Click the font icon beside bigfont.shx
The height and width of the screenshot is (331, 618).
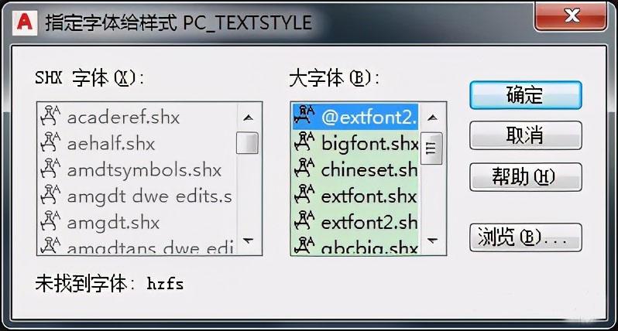click(x=307, y=144)
